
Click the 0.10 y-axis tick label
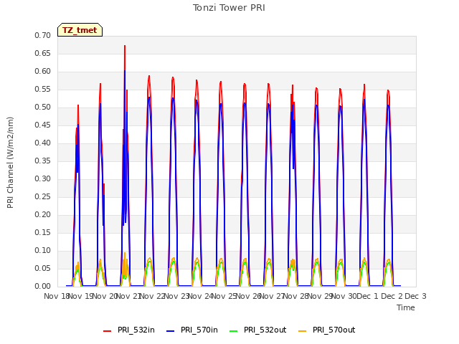coord(43,250)
